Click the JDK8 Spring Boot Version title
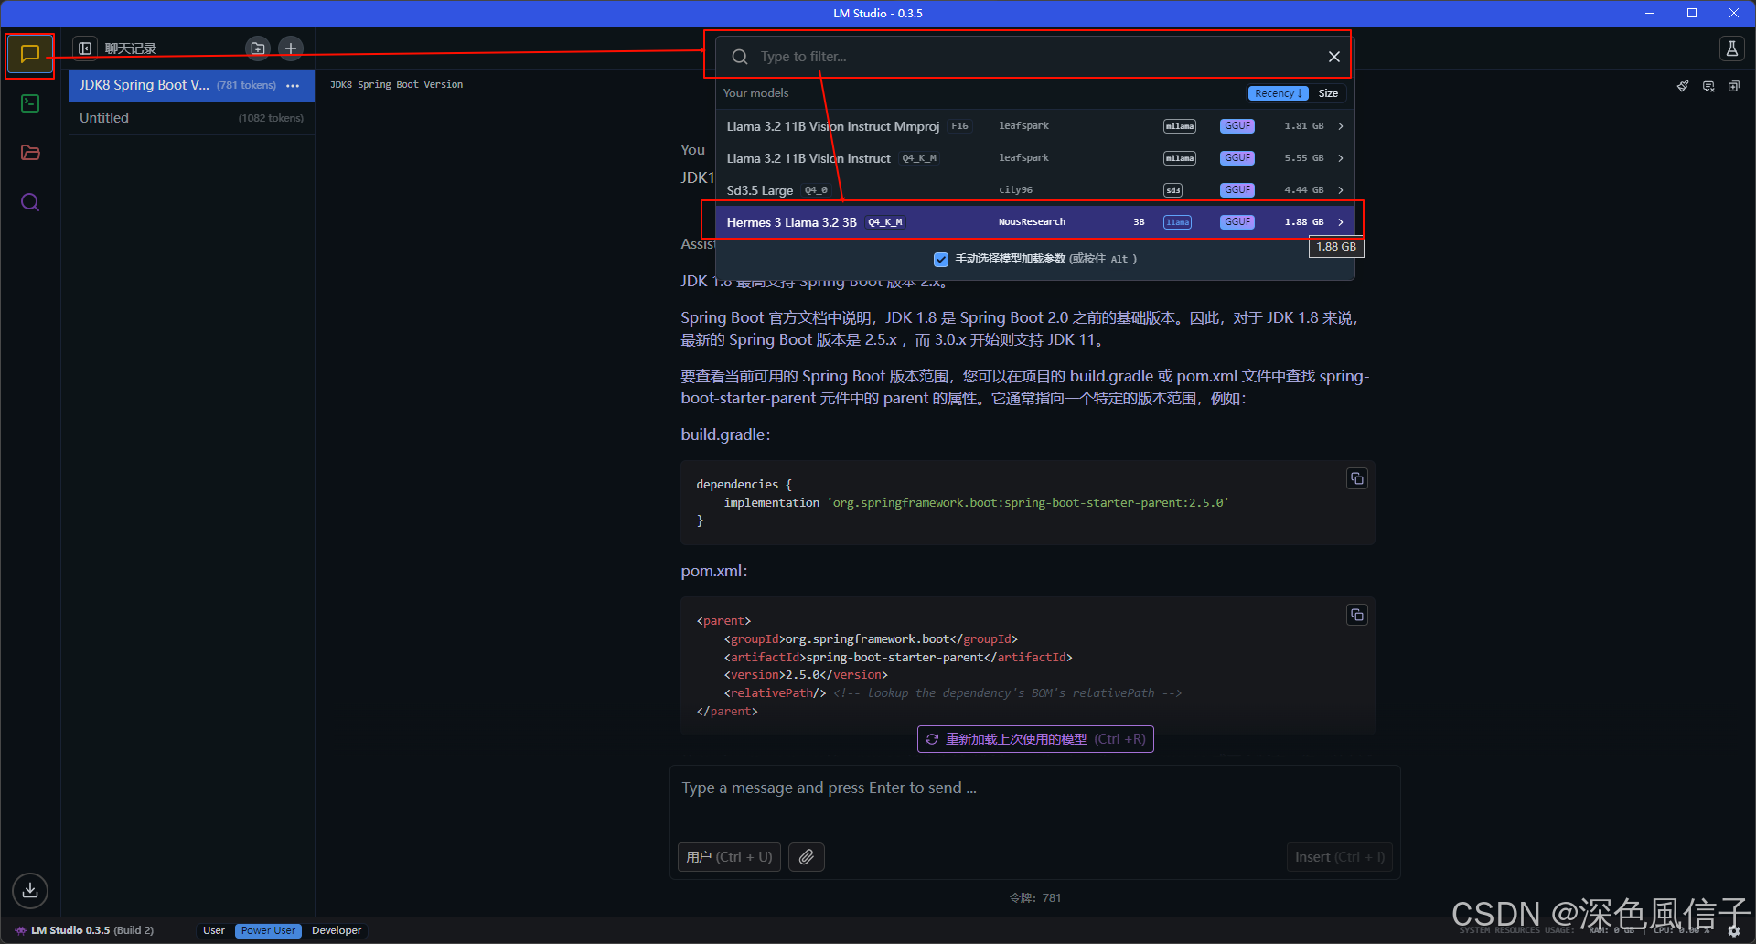Viewport: 1756px width, 944px height. point(396,85)
